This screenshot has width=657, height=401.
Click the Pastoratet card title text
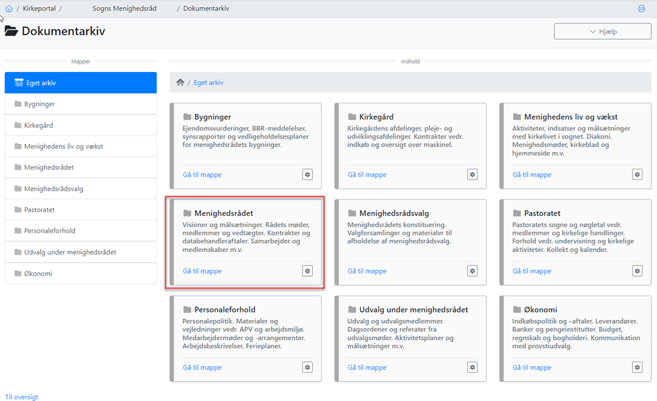coord(542,213)
